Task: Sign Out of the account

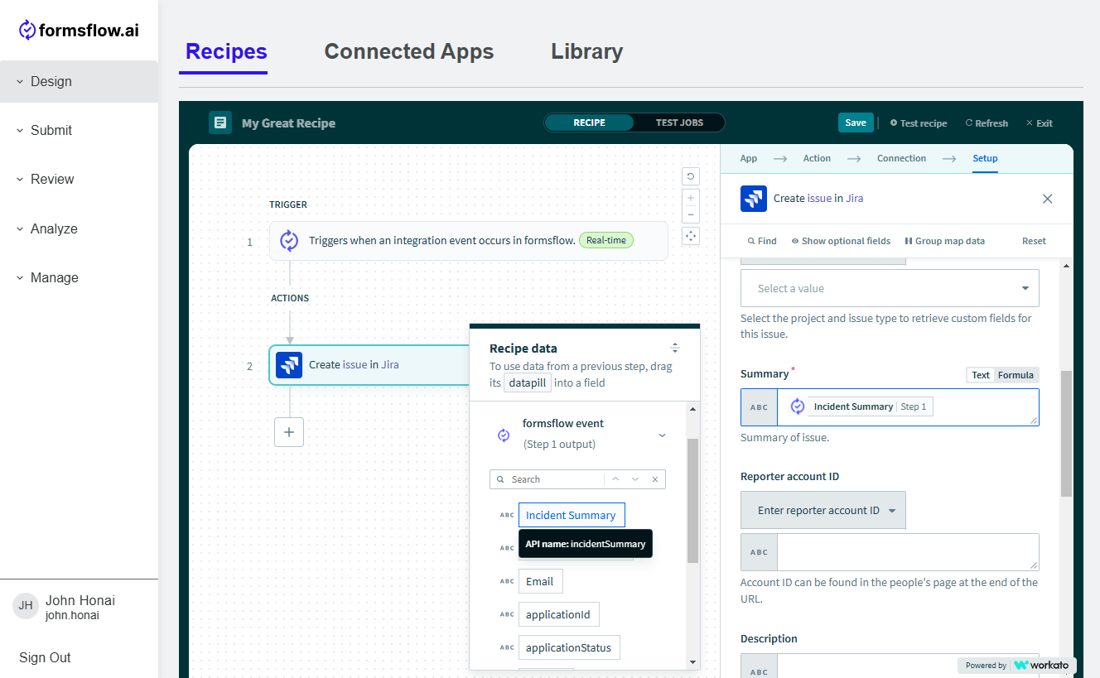Action: (45, 657)
